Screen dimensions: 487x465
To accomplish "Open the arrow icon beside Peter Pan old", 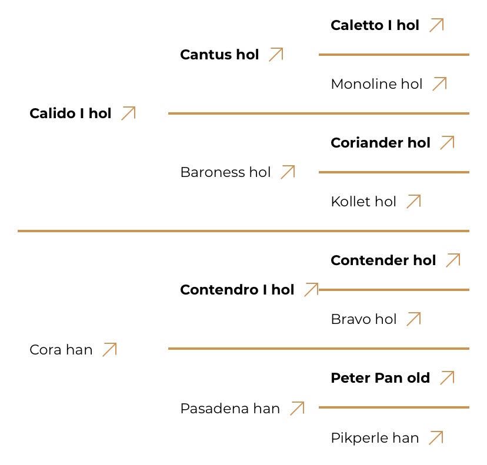I will (447, 377).
